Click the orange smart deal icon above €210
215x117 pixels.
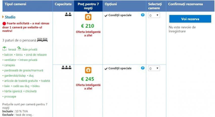(x=88, y=17)
